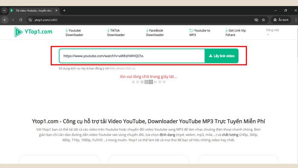Screen dimensions: 298x168
Task: Open Điều khoản Dịch vụ terms link
Action: point(123,68)
